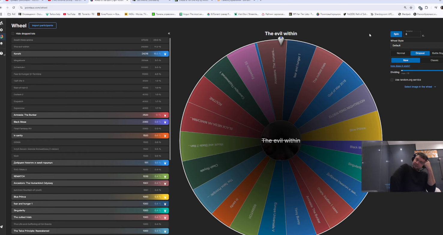Choose the New dropout type
Viewport: 443px width, 235px height.
[x=405, y=60]
